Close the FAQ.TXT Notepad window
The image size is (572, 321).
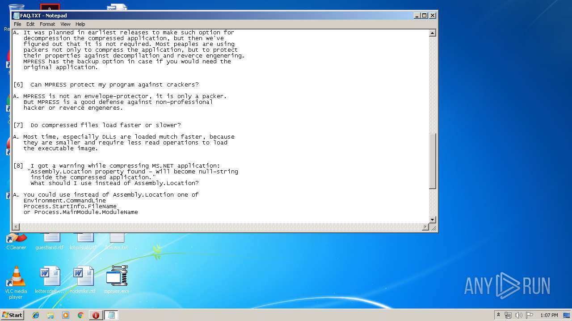point(432,16)
